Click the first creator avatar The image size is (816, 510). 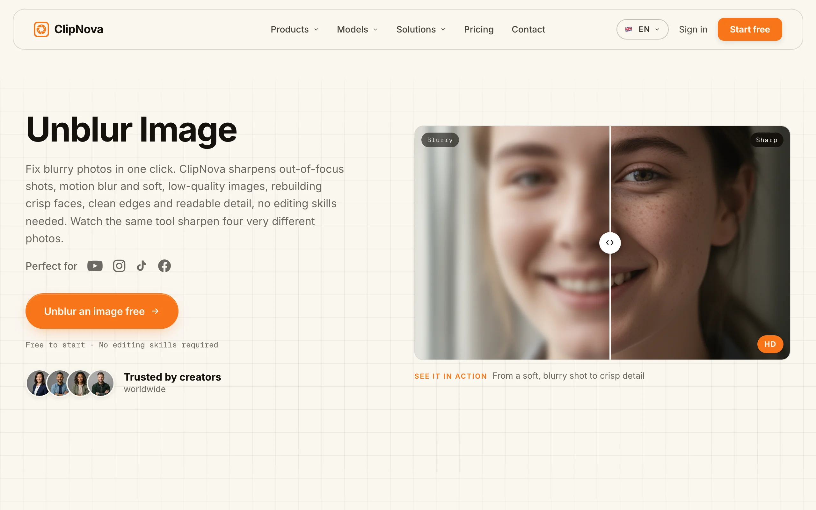(39, 383)
